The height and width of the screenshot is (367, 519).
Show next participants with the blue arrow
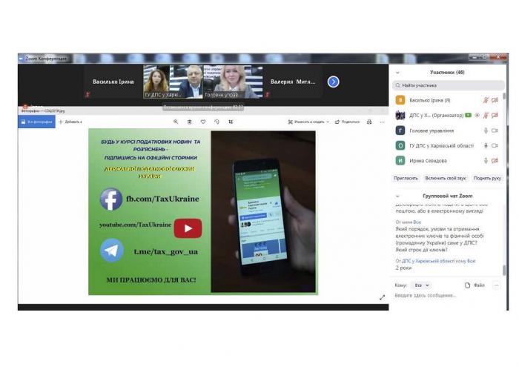click(x=333, y=82)
